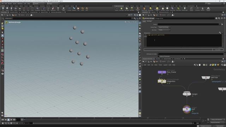Open network editor Layout menu
Viewport: 226px width, 127px height.
(x=165, y=65)
